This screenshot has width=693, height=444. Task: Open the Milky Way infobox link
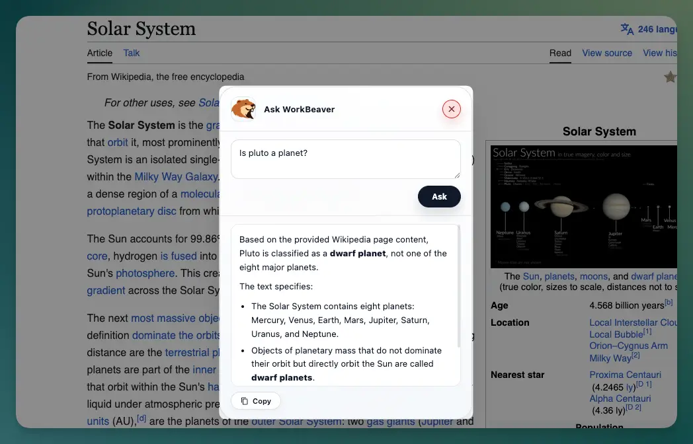pyautogui.click(x=610, y=358)
